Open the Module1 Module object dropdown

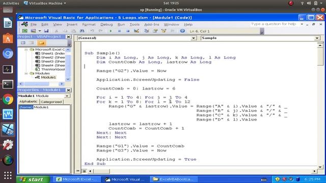[67, 96]
